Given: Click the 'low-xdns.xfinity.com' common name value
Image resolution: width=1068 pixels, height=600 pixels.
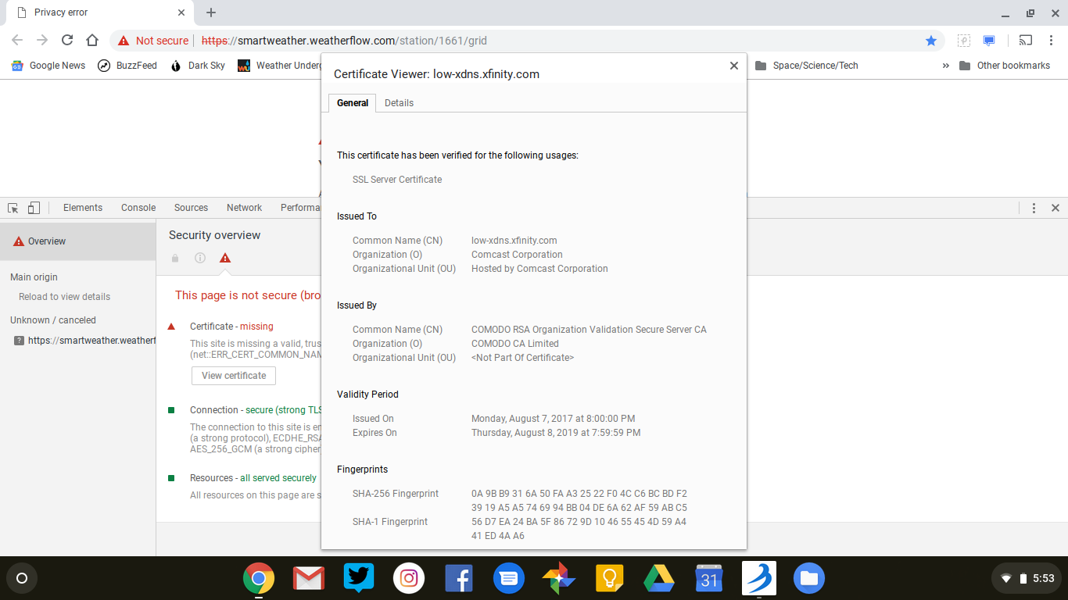Looking at the screenshot, I should [x=514, y=241].
